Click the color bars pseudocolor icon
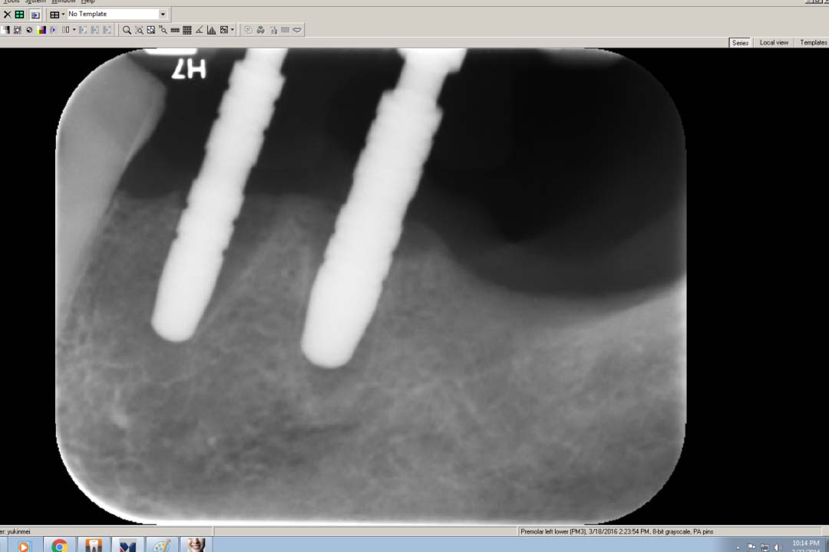The image size is (829, 552). point(41,30)
